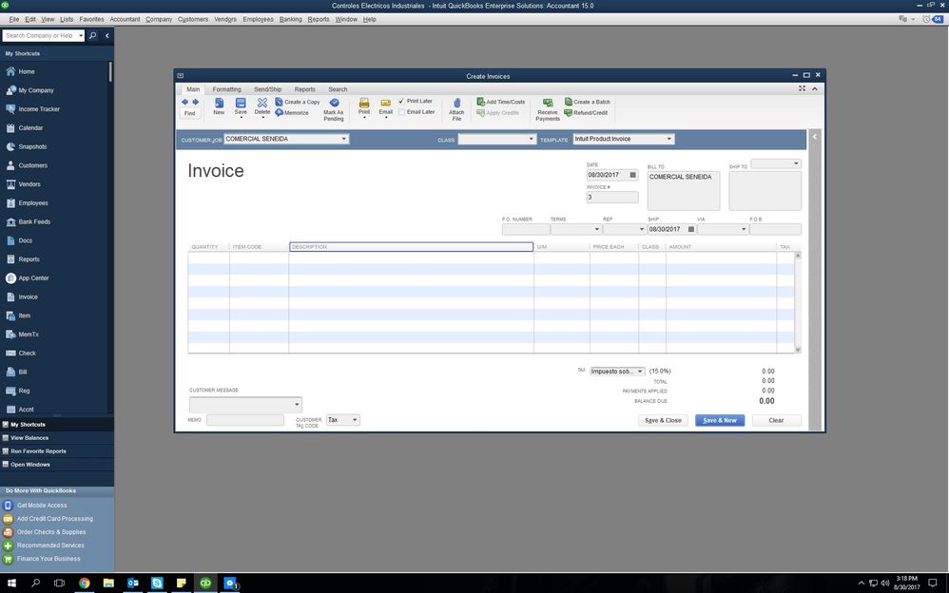The height and width of the screenshot is (593, 949).
Task: Open Skype from the taskbar
Action: [157, 583]
